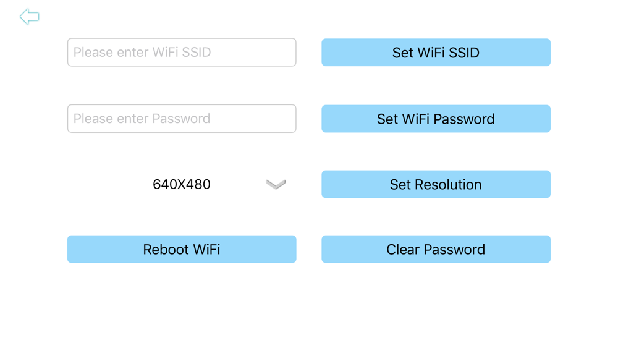
Task: Click the Set WiFi SSID button
Action: (436, 53)
